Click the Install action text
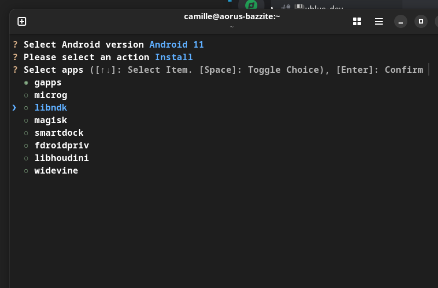This screenshot has width=438, height=288. pyautogui.click(x=174, y=57)
